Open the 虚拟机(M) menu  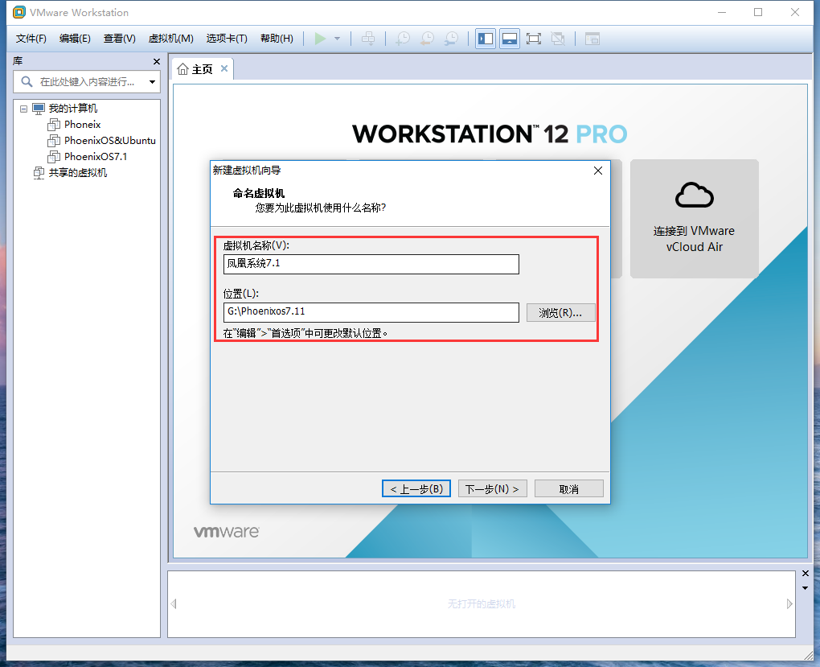point(170,39)
